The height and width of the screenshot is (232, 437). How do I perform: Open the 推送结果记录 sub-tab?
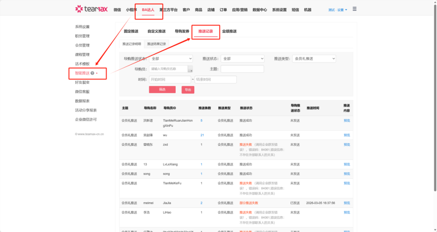pos(157,44)
